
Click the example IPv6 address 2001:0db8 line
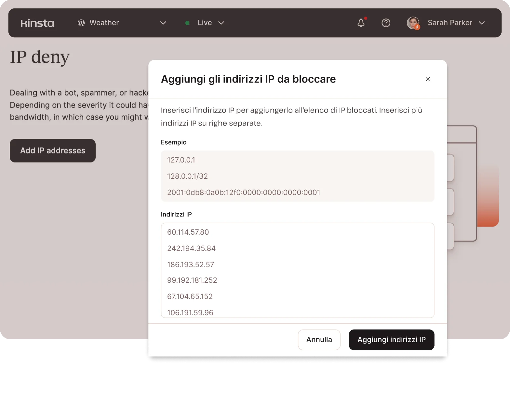click(x=244, y=192)
